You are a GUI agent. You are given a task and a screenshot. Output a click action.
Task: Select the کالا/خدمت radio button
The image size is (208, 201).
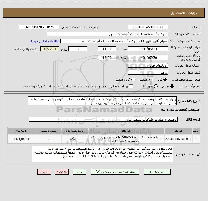[x=133, y=80]
